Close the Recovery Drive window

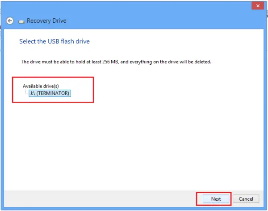(258, 6)
